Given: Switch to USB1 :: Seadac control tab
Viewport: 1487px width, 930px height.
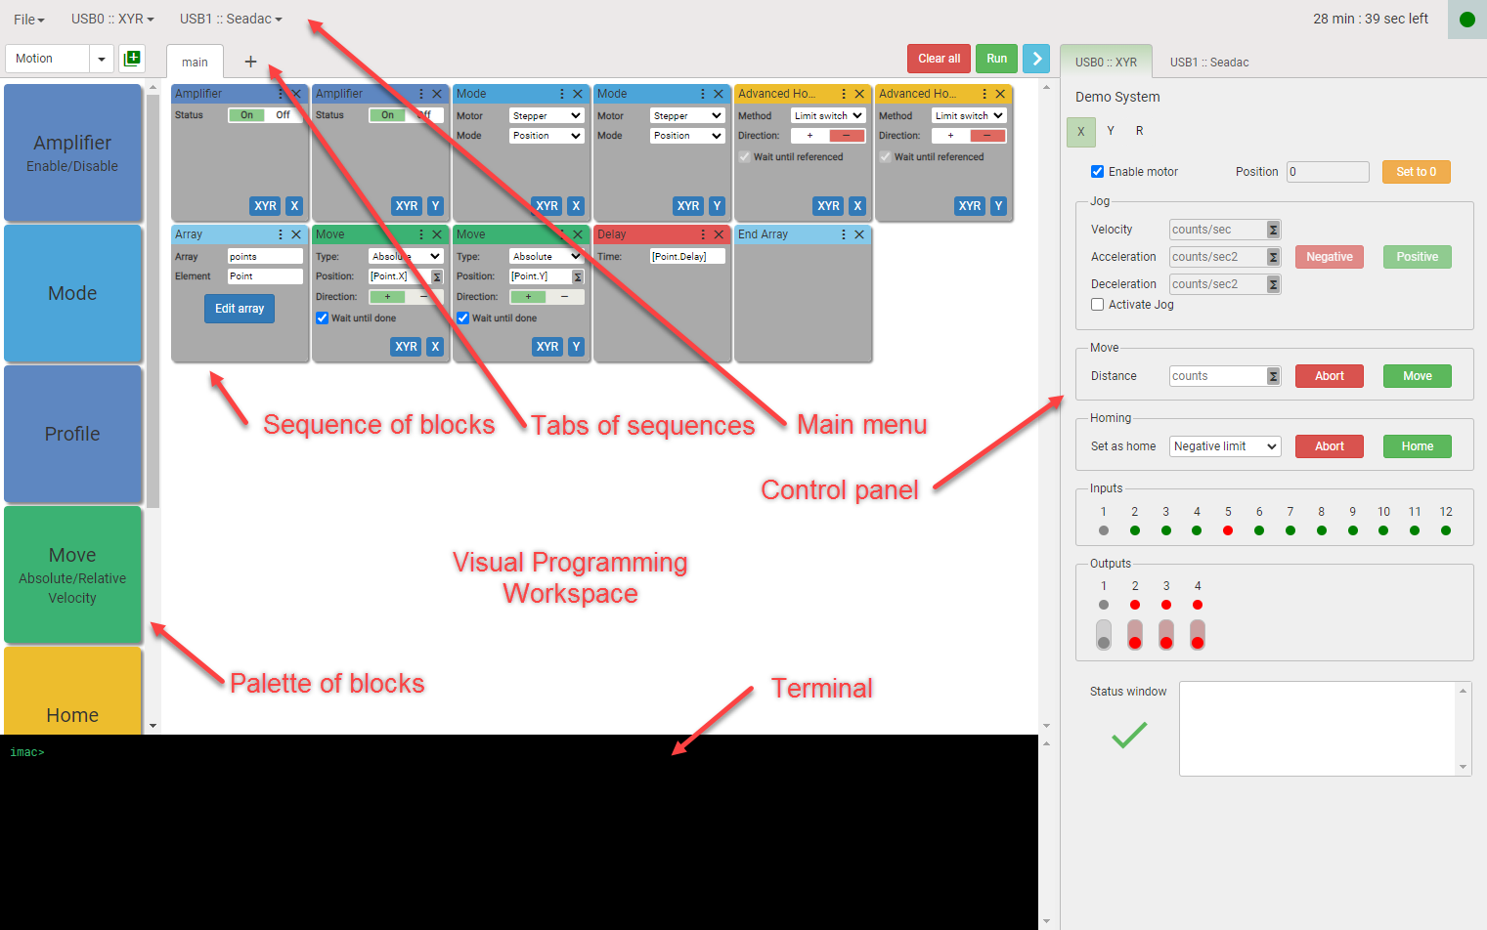Looking at the screenshot, I should pyautogui.click(x=1209, y=63).
